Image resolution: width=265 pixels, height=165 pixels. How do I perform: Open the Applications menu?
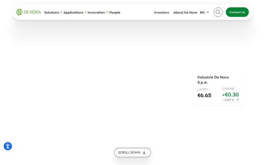(x=73, y=12)
